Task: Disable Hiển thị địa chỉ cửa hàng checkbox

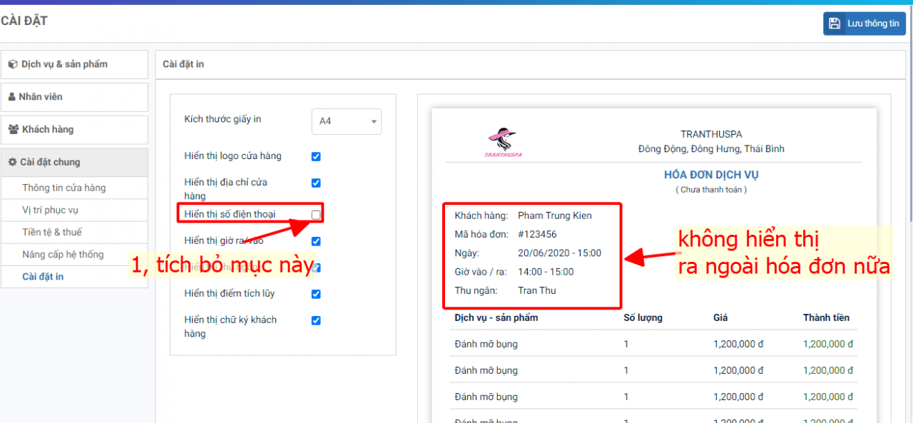Action: click(x=316, y=183)
